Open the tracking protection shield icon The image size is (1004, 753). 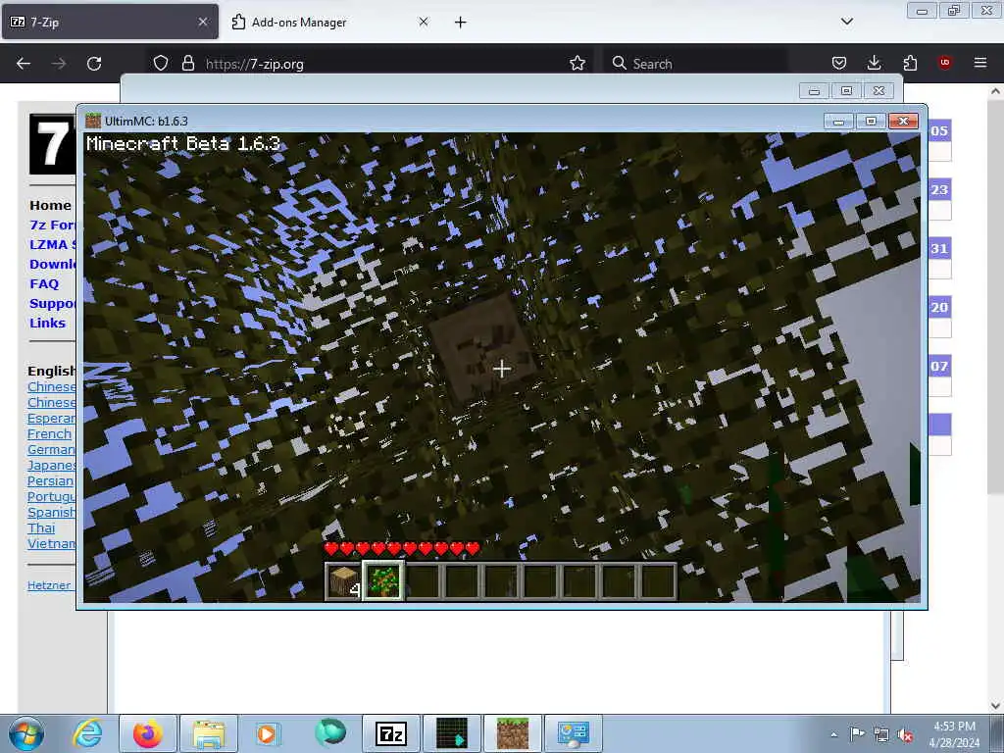click(161, 63)
